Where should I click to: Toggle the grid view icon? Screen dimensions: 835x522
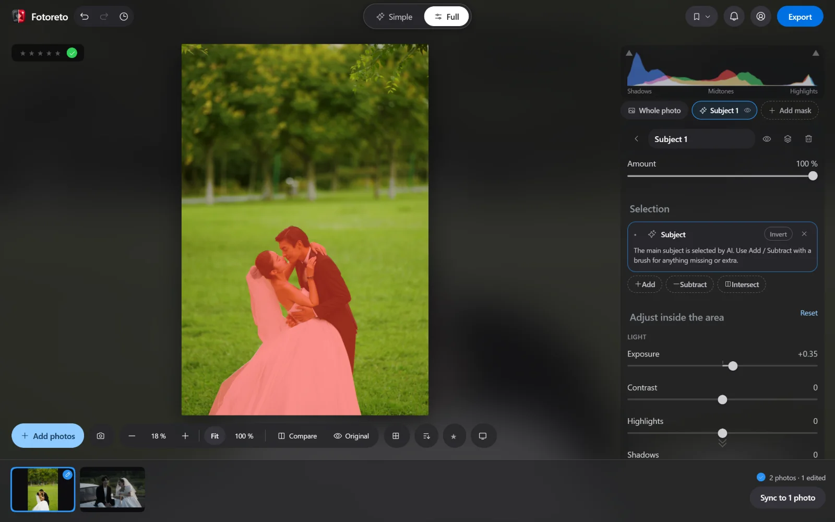coord(396,436)
